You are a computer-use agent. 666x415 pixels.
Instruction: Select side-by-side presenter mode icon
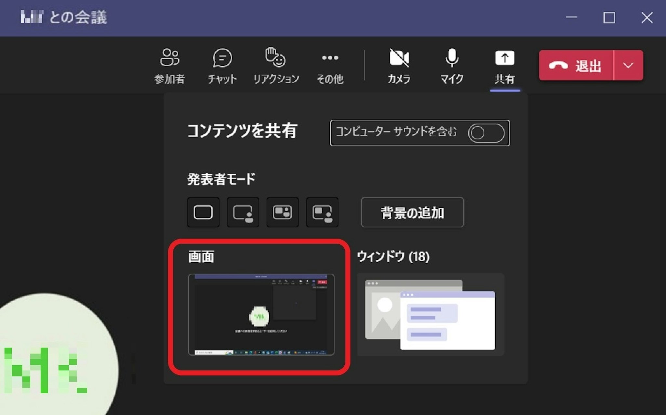(282, 213)
